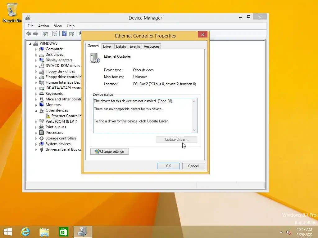Click the Device status scrollbar down arrow
The width and height of the screenshot is (318, 238).
(x=194, y=130)
